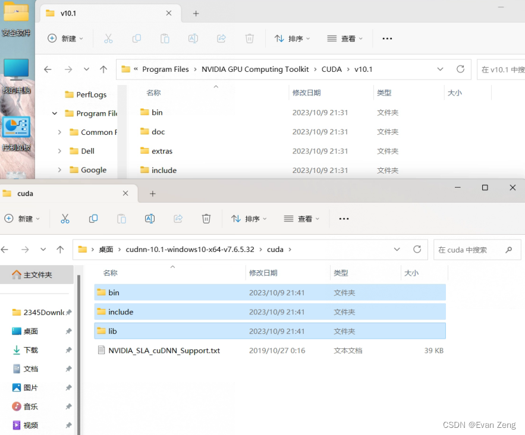Open the 查看 view dropdown in v10.1 window
This screenshot has width=525, height=435.
345,39
